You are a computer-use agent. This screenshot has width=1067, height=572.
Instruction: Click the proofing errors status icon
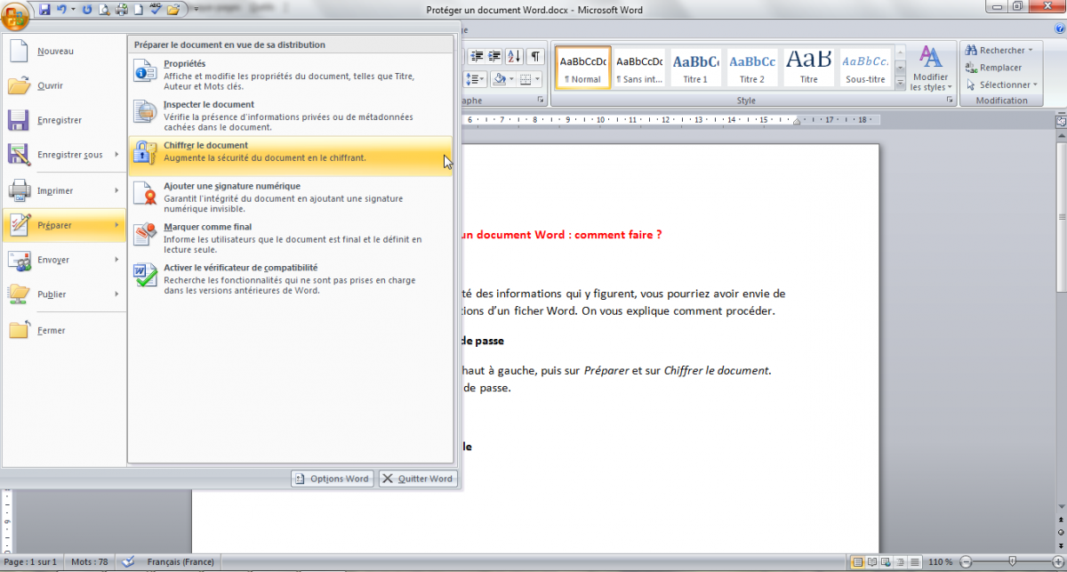129,562
